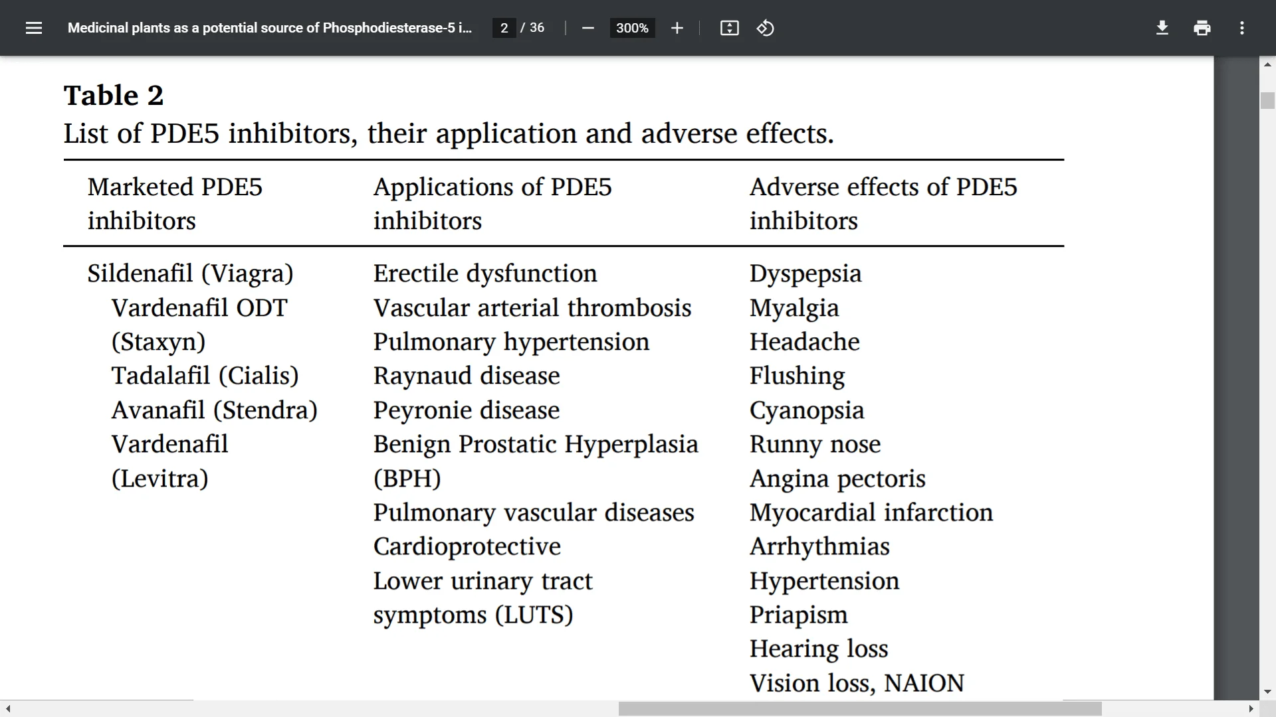Click 'Arrhythmias' adverse effect

tap(819, 546)
